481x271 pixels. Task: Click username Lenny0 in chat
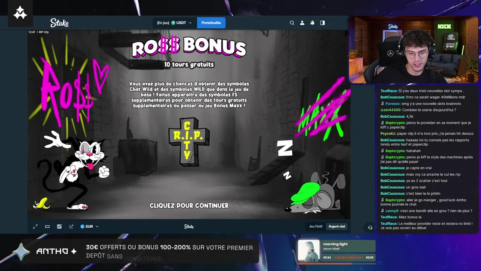click(x=392, y=211)
